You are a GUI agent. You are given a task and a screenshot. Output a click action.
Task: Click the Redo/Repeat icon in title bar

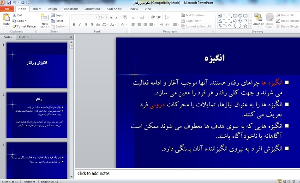(23, 2)
